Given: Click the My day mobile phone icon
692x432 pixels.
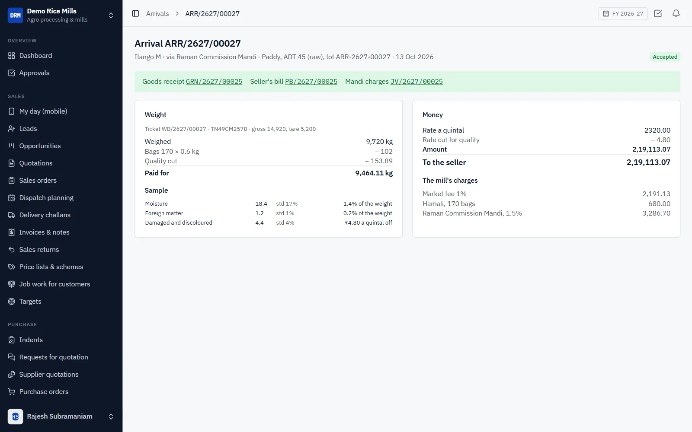Looking at the screenshot, I should (12, 111).
